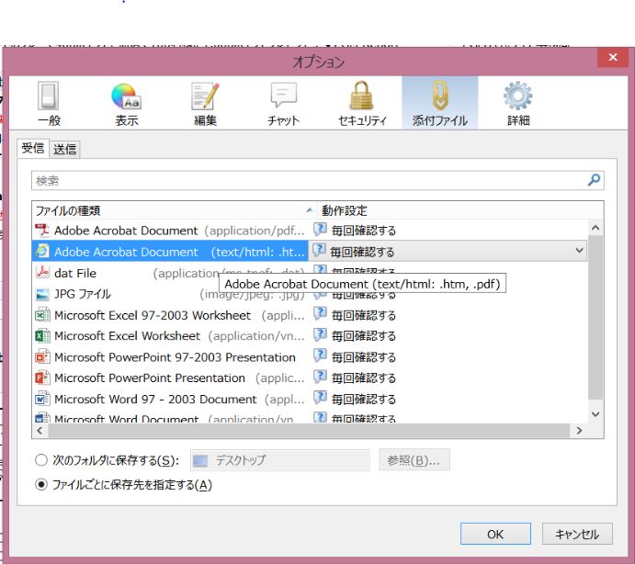This screenshot has width=635, height=564.
Task: Click the キャンセル button
Action: click(577, 534)
